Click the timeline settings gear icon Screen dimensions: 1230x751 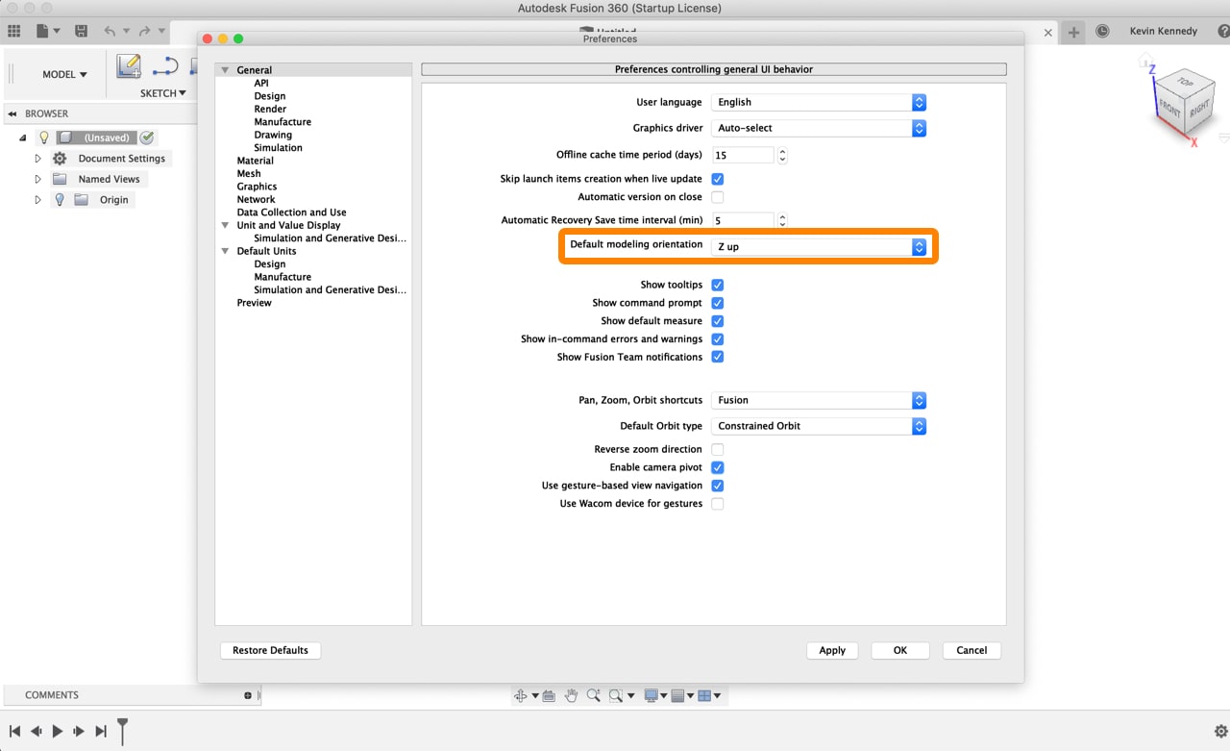(1220, 731)
